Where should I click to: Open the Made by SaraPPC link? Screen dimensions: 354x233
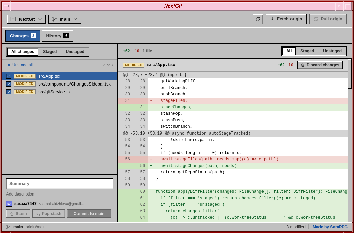pyautogui.click(x=330, y=227)
